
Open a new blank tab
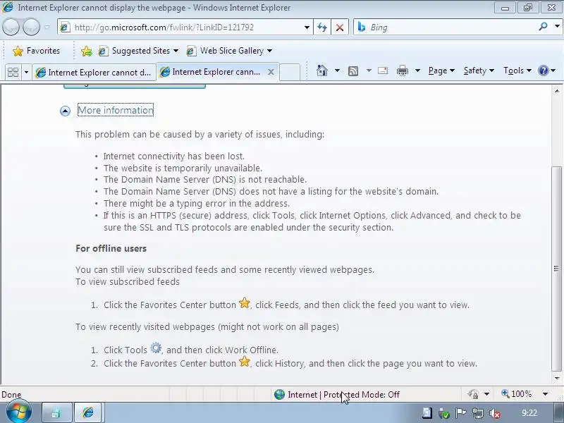290,72
